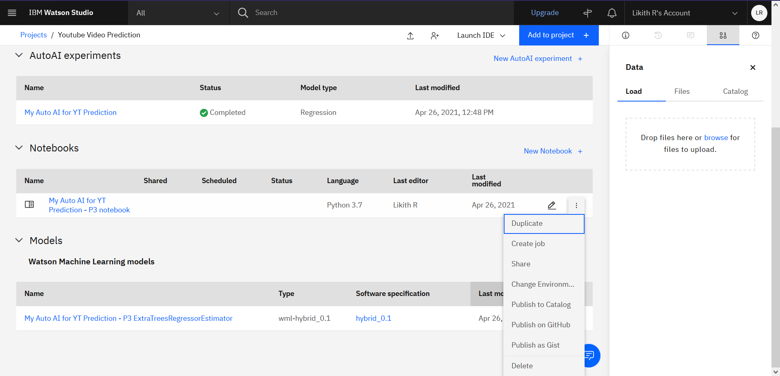Click the wml-hybrid_0.1 type cell
The image size is (780, 376).
pyautogui.click(x=304, y=318)
